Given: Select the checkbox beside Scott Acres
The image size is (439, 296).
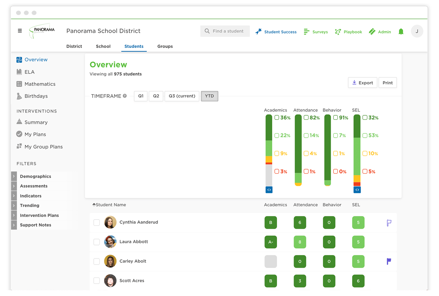Looking at the screenshot, I should pyautogui.click(x=96, y=281).
